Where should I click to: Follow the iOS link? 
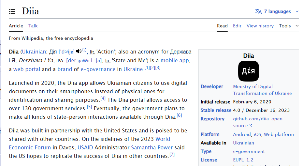point(257,134)
